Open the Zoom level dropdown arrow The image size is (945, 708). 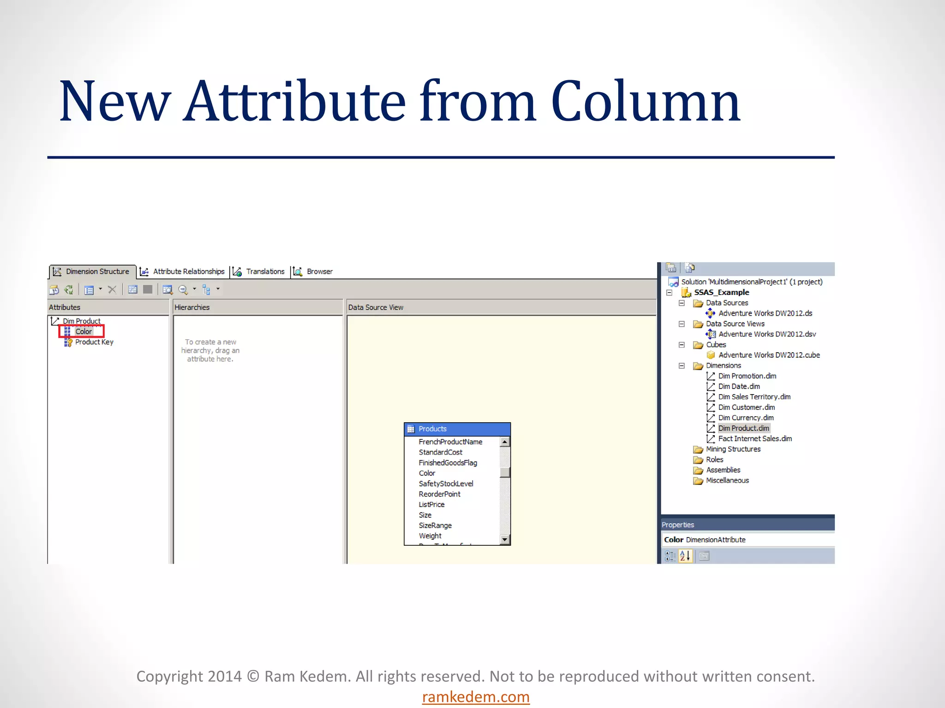[194, 289]
